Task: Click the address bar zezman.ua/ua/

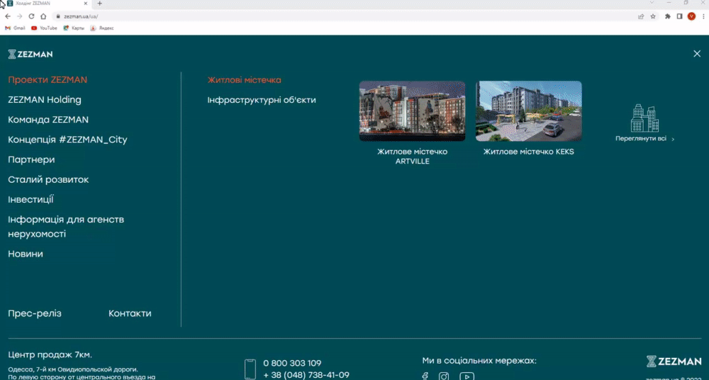Action: [344, 16]
